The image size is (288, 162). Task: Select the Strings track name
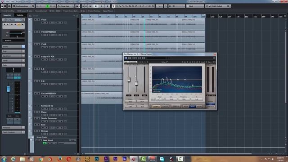click(x=45, y=131)
